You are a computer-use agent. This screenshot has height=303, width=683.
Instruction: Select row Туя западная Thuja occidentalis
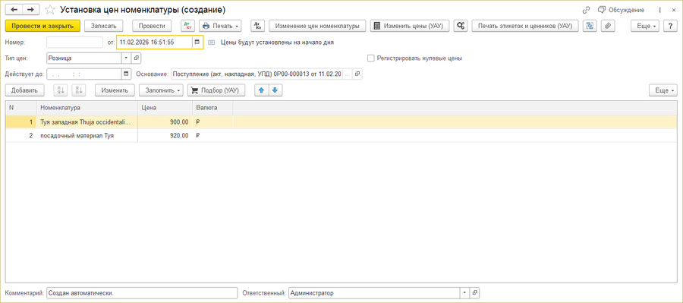pyautogui.click(x=341, y=122)
